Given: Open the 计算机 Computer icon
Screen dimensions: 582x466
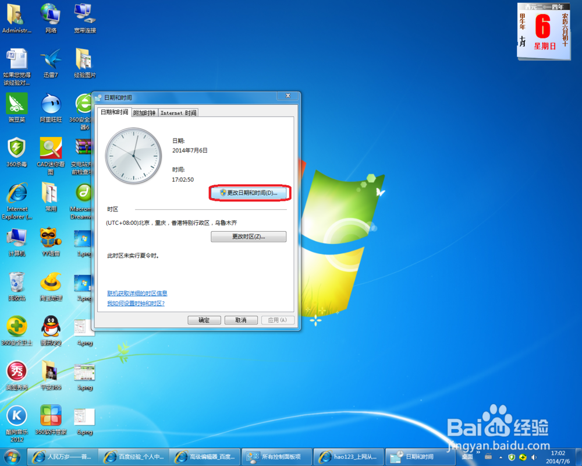Looking at the screenshot, I should click(16, 242).
